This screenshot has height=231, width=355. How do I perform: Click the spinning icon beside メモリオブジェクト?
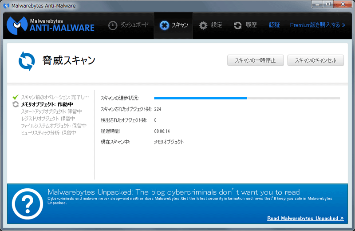pos(16,104)
